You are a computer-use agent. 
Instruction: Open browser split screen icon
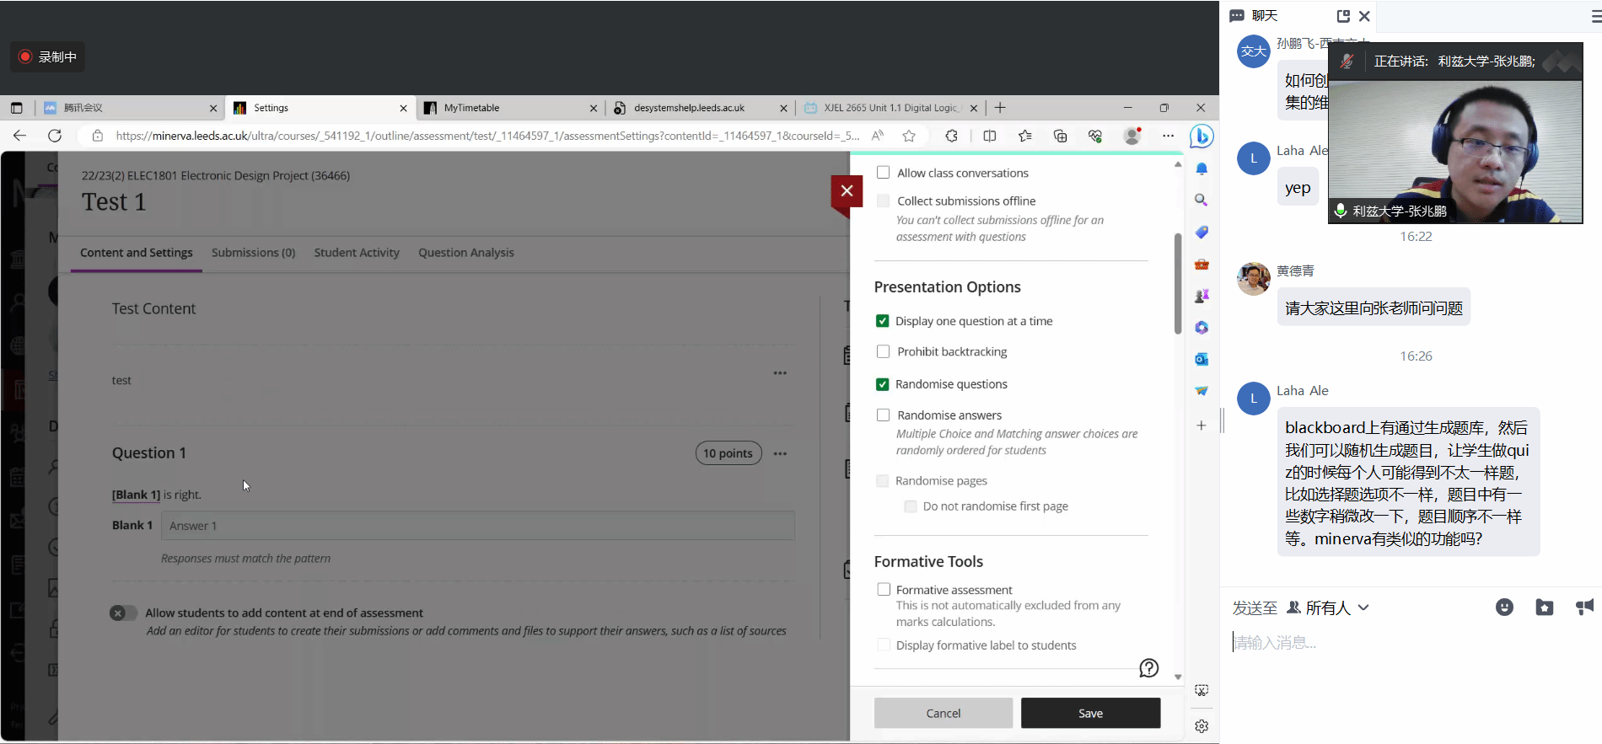click(x=990, y=136)
